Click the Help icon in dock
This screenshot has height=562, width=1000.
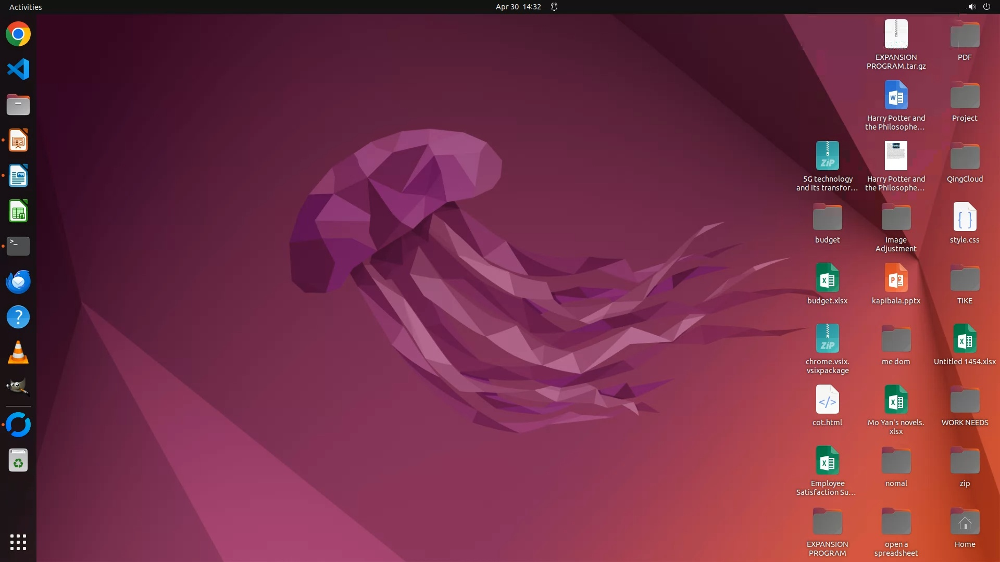pyautogui.click(x=18, y=317)
